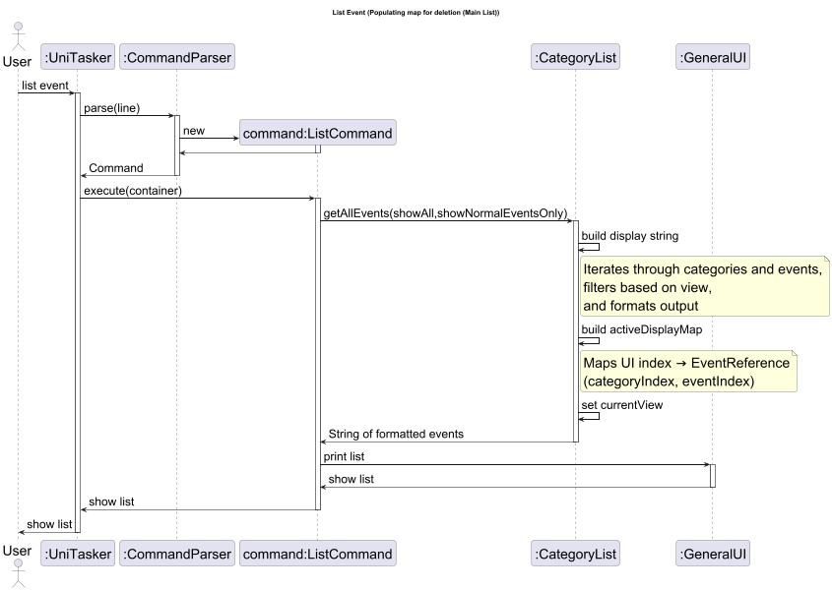Screen dimensions: 832x590
Task: Click the :UniTasker lifeline header box
Action: (x=77, y=56)
